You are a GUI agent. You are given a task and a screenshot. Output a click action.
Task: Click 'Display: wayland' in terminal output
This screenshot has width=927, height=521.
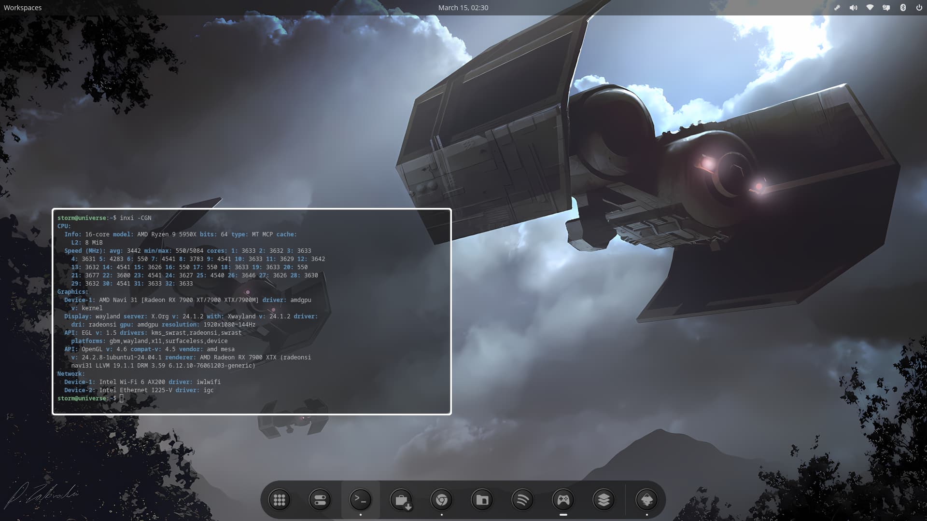[x=92, y=316]
